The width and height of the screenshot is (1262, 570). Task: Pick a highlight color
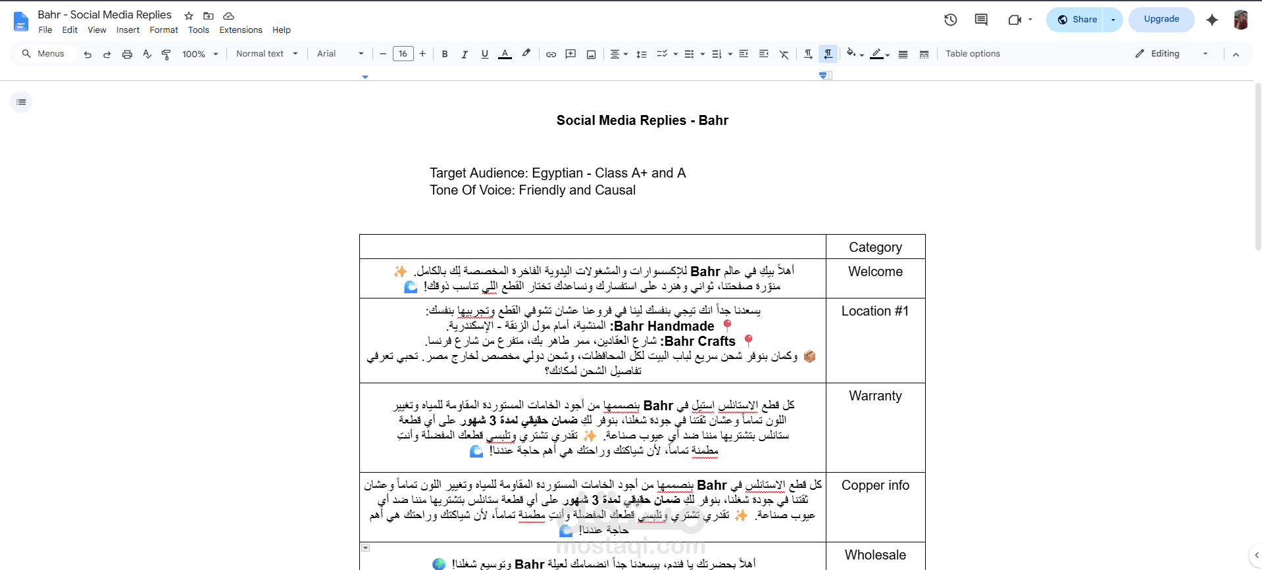[x=526, y=54]
